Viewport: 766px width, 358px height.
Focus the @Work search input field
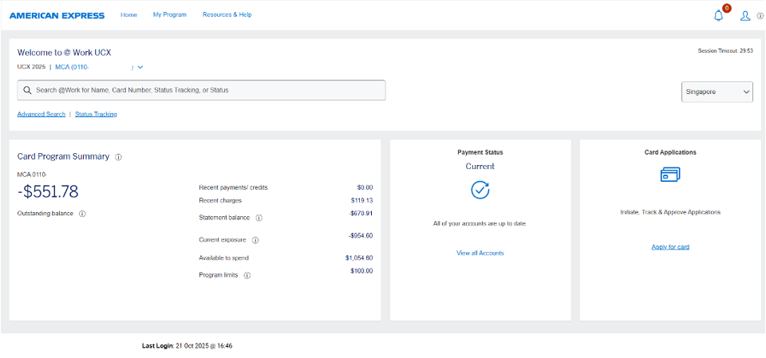[x=207, y=90]
